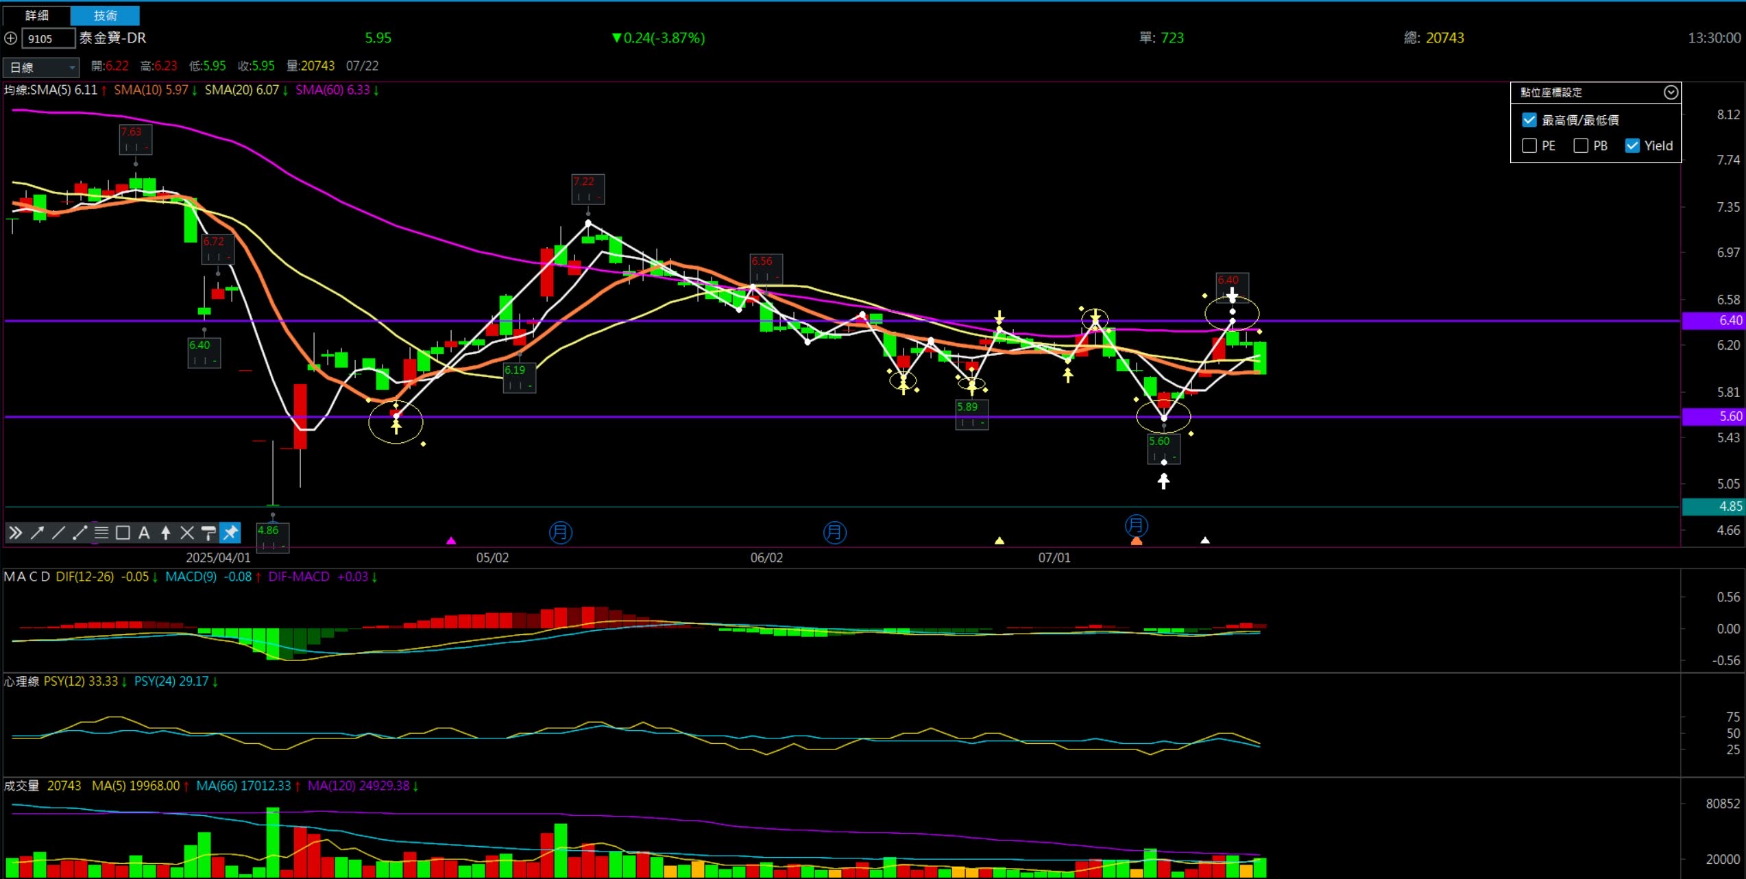The image size is (1746, 879).
Task: Click the stock code 9105 input field
Action: pos(48,38)
